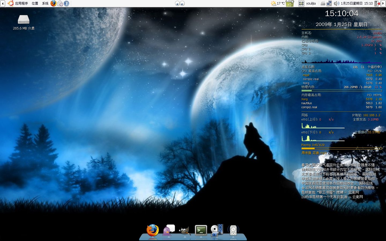The image size is (386, 241).
Task: Click the 15:10:04 desktop clock text
Action: (342, 13)
